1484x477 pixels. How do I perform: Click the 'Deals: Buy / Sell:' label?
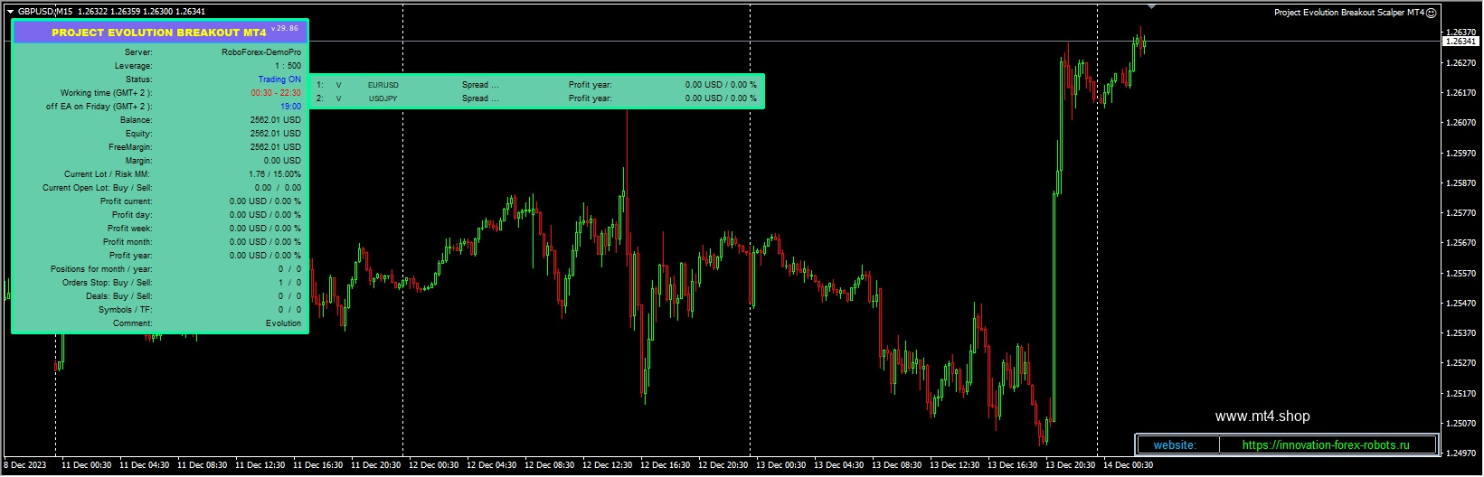[119, 296]
